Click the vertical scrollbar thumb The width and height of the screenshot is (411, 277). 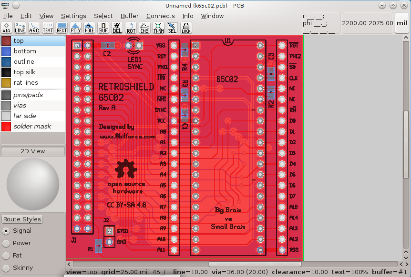406,145
